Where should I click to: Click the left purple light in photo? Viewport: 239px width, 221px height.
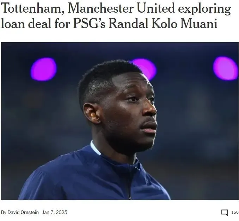[x=44, y=69]
